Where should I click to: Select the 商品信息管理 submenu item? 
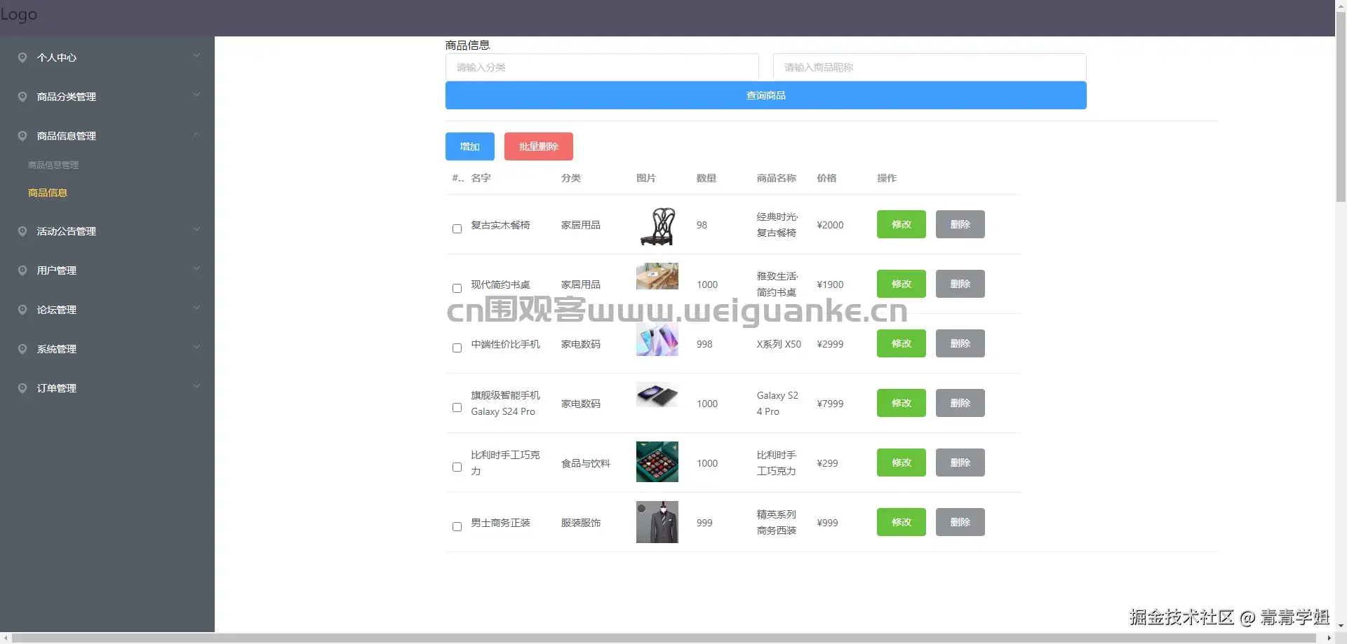(x=53, y=165)
